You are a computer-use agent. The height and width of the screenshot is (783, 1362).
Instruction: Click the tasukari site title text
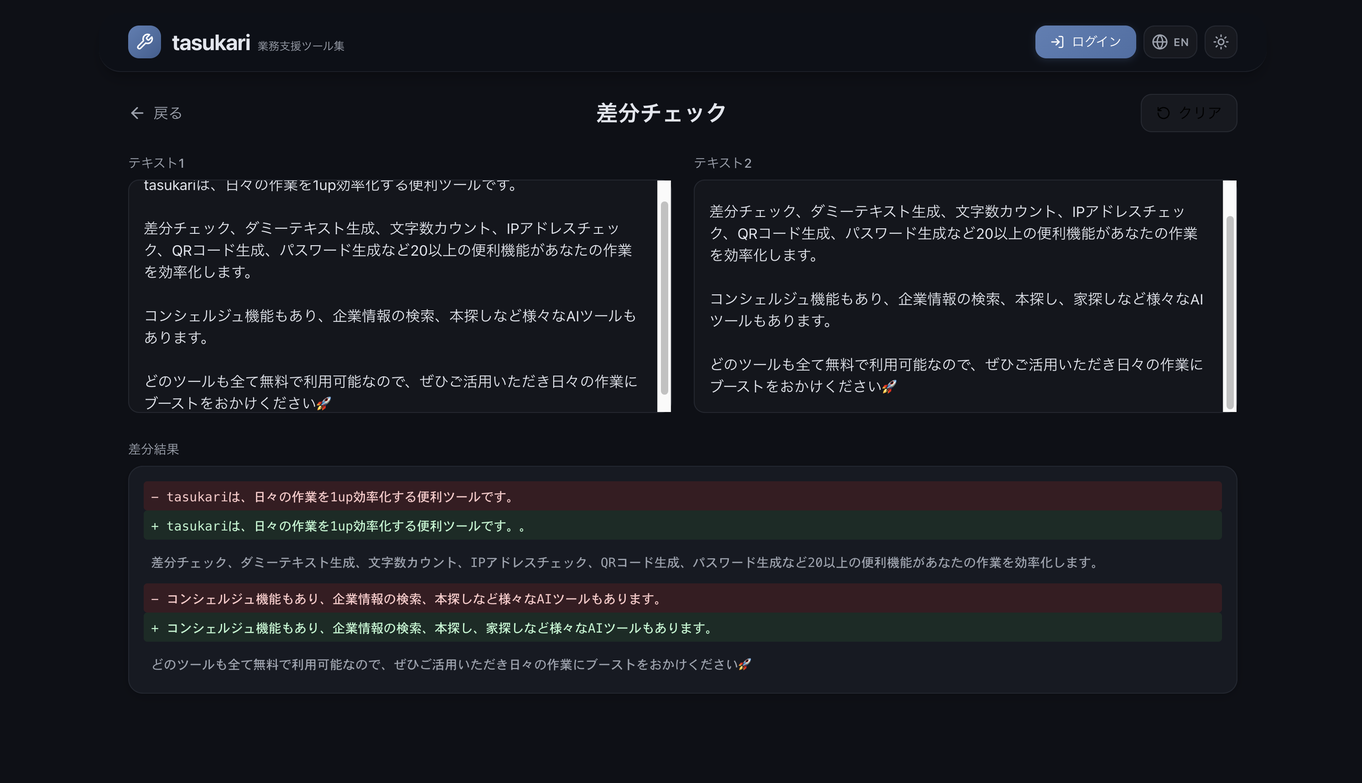(210, 43)
